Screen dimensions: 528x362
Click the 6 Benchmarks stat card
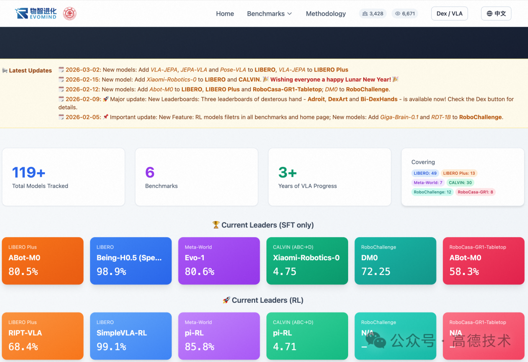[x=197, y=177]
